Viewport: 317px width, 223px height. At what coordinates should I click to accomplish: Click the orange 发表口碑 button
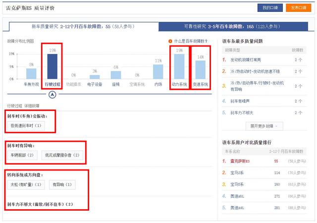click(298, 8)
